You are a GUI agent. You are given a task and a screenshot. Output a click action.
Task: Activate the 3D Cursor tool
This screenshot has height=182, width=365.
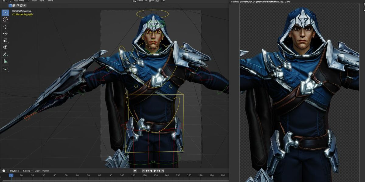point(5,19)
